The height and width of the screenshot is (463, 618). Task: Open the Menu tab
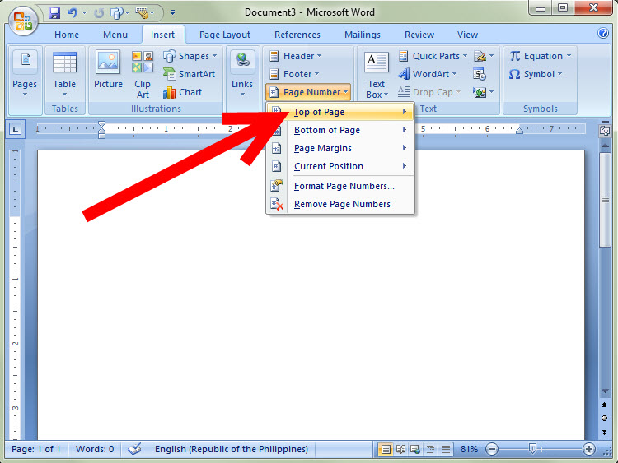click(x=115, y=35)
